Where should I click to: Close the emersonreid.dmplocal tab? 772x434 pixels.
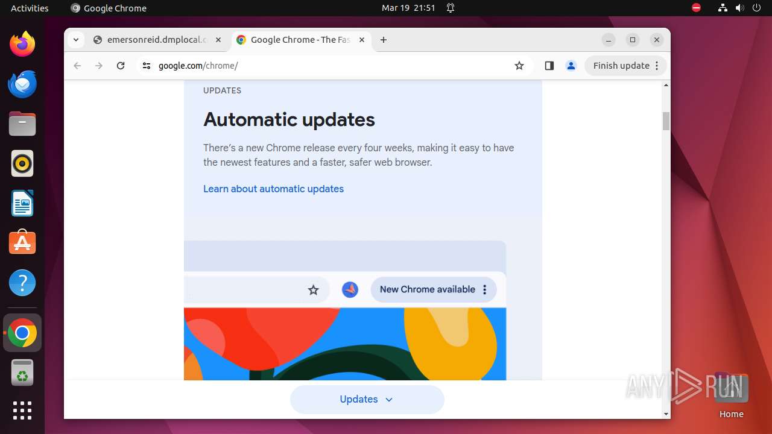[218, 40]
